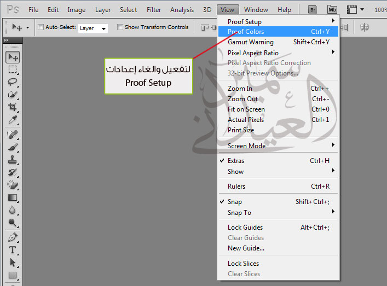Click New Guide... menu entry
The width and height of the screenshot is (387, 286).
click(246, 248)
